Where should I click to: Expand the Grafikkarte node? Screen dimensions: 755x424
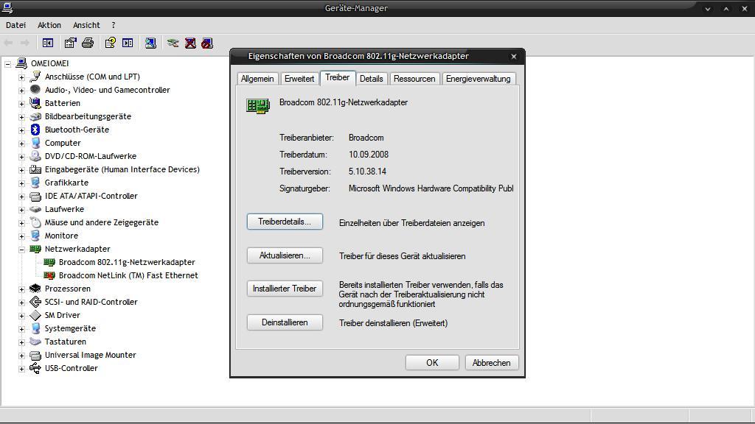pos(21,183)
